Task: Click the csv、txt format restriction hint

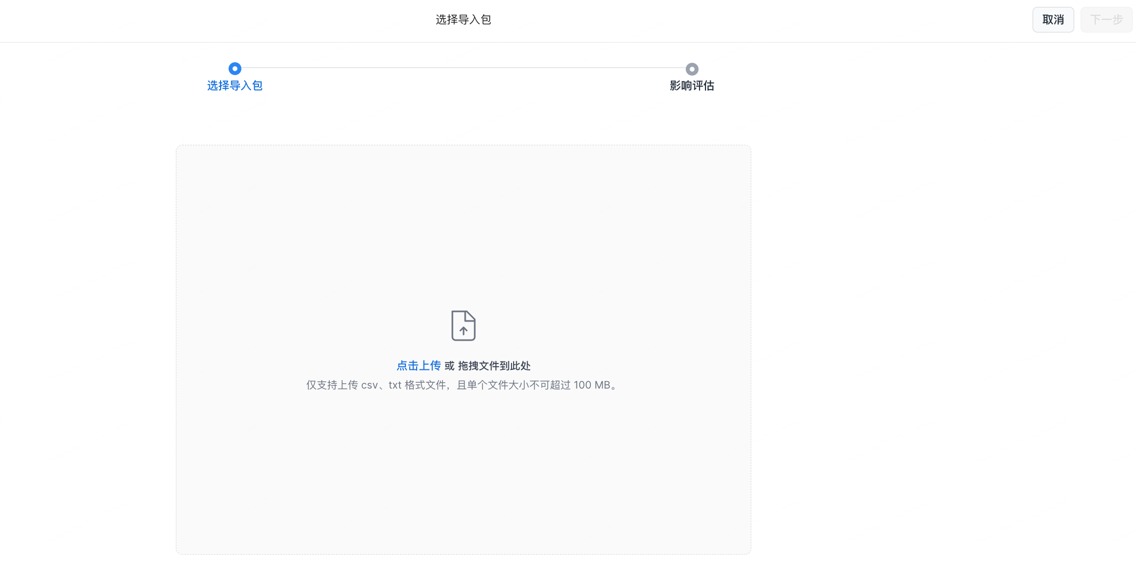Action: pyautogui.click(x=381, y=385)
